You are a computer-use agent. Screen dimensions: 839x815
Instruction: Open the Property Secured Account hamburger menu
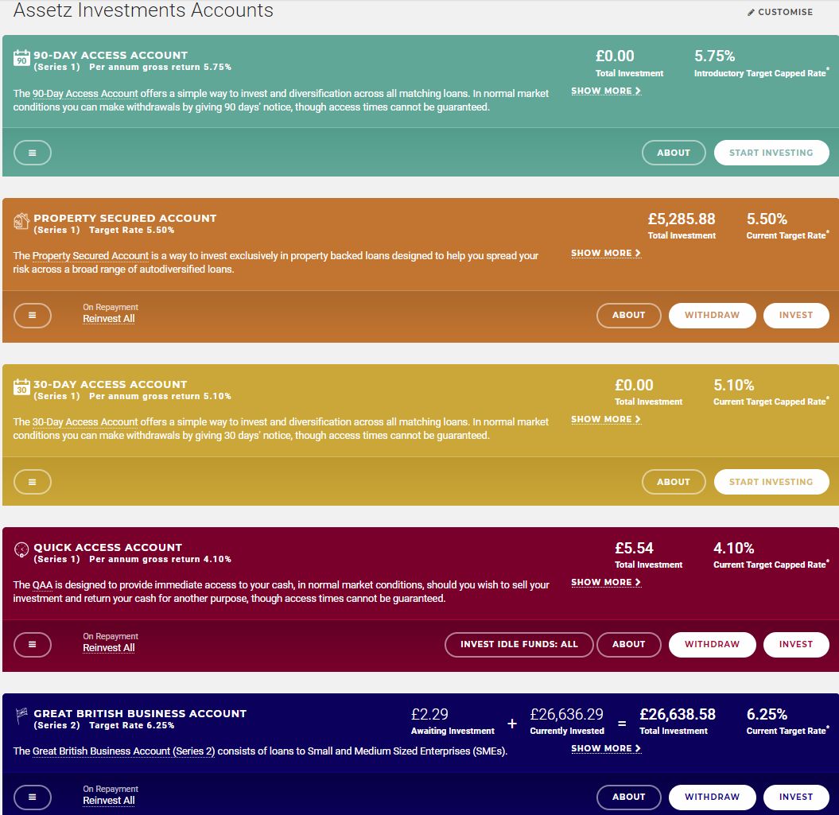tap(33, 315)
